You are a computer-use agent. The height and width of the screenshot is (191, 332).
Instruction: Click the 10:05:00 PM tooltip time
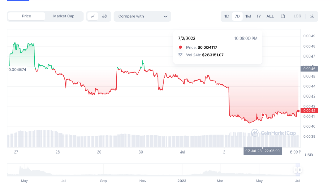point(245,38)
